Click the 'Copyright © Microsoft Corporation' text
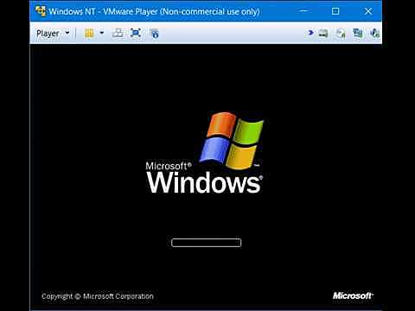The width and height of the screenshot is (415, 311). [98, 296]
